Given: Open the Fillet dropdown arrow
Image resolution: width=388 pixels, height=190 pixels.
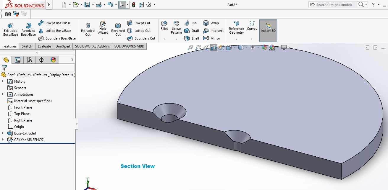Looking at the screenshot, I should [x=164, y=39].
